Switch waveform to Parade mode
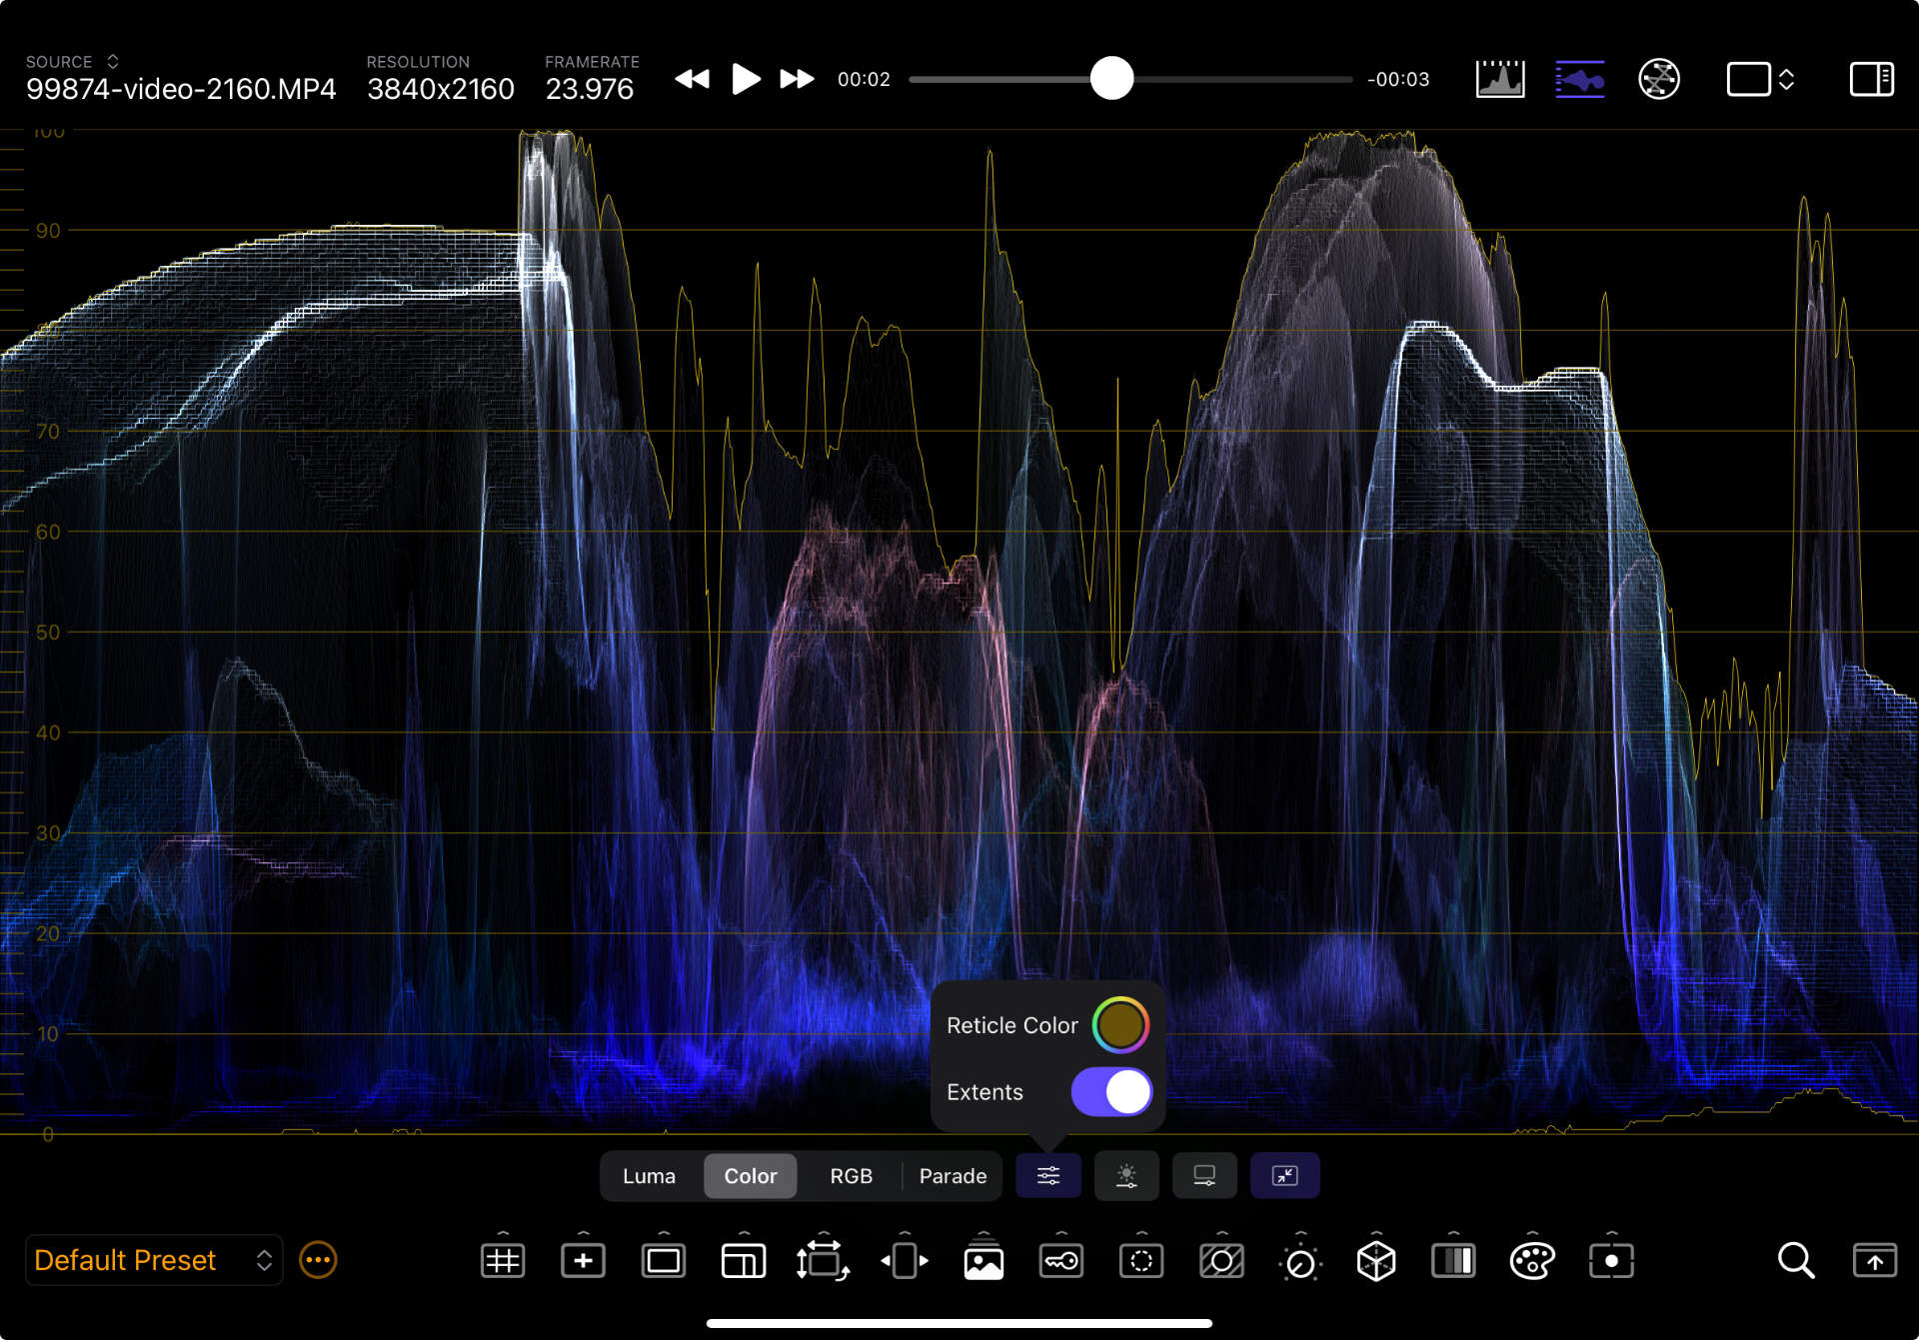Image resolution: width=1919 pixels, height=1340 pixels. coord(953,1176)
